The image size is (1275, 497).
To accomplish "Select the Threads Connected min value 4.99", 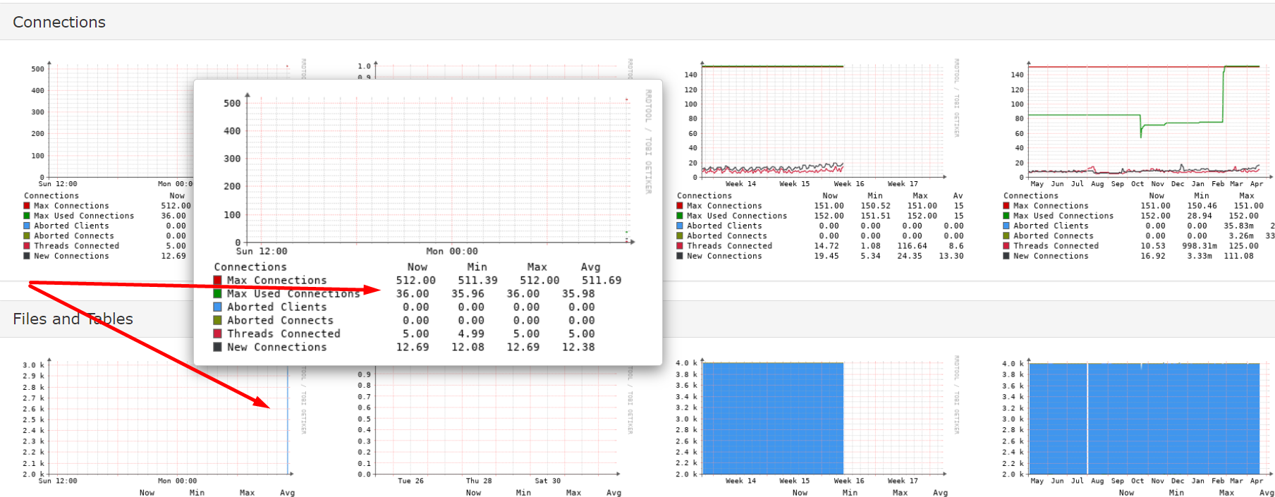I will click(471, 334).
